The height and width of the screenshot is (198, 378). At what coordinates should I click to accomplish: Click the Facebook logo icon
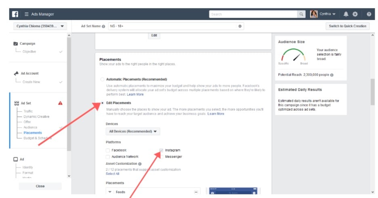coord(15,14)
